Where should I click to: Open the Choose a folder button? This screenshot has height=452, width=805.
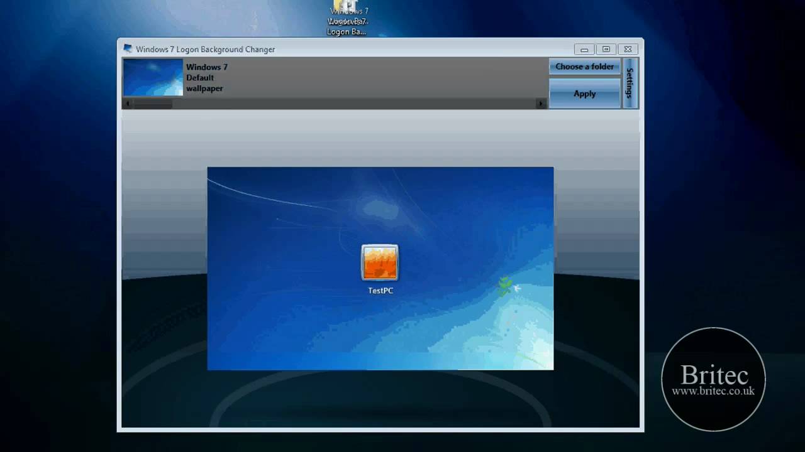584,67
